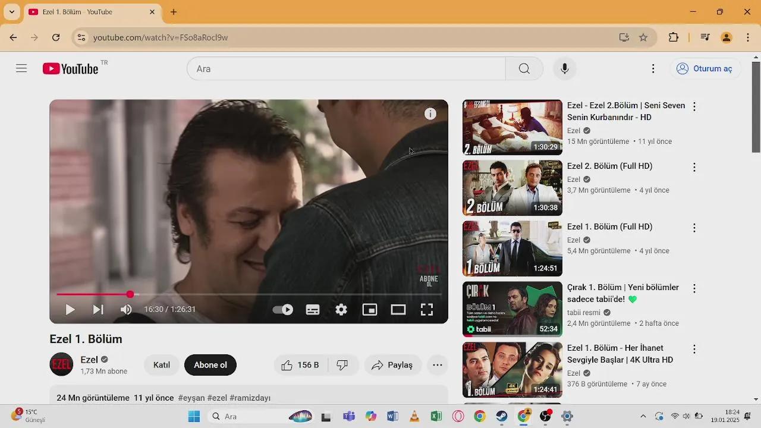Click the #ramizdayı hashtag
The image size is (761, 428).
(x=250, y=398)
